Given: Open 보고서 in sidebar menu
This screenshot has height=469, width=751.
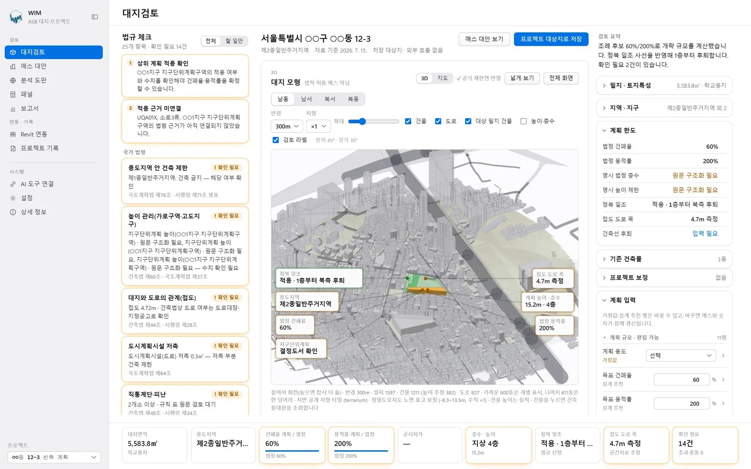Looking at the screenshot, I should click(54, 108).
